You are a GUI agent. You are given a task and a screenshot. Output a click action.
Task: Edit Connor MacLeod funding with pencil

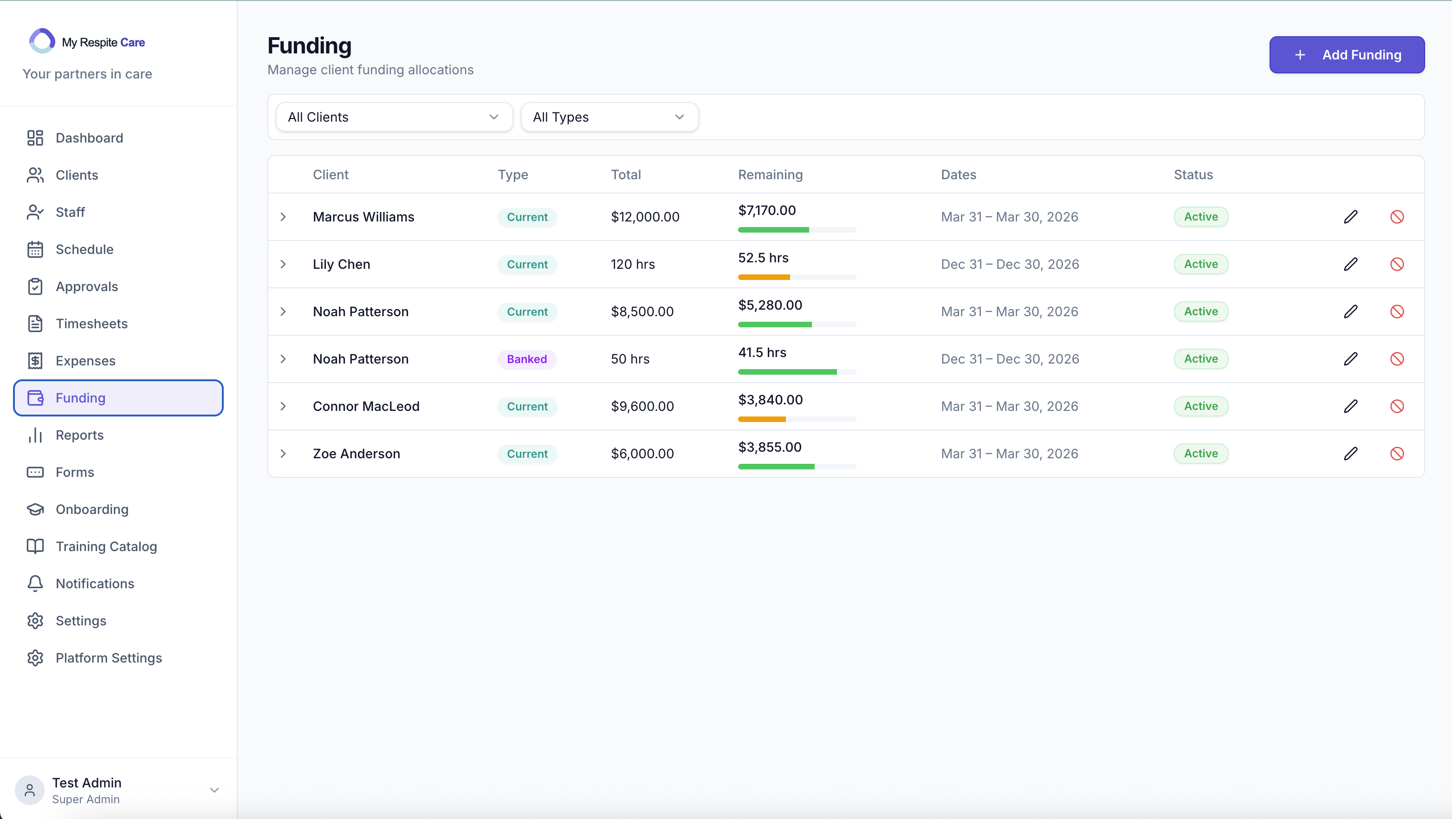(1350, 406)
